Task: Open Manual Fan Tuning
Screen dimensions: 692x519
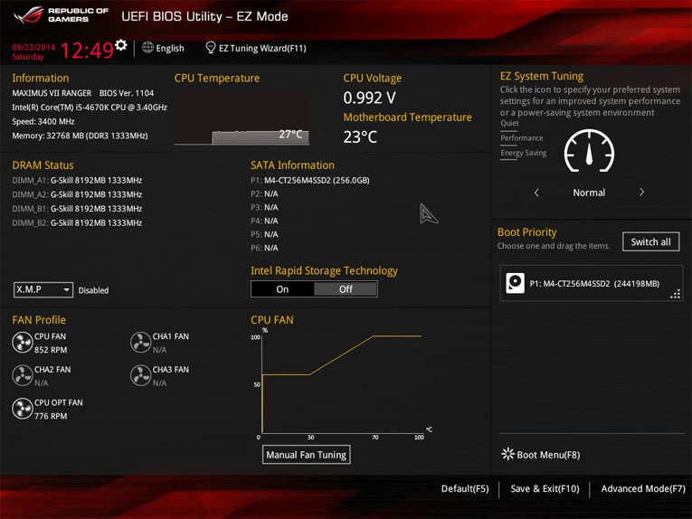Action: click(x=307, y=455)
